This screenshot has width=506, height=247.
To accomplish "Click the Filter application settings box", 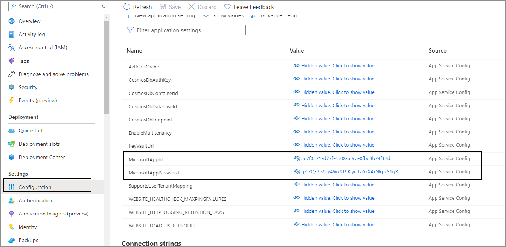I will 183,30.
